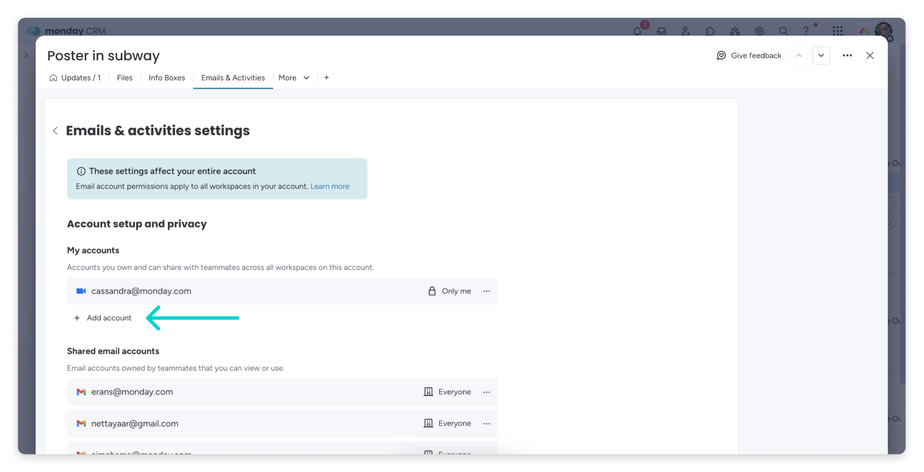Go to previous item arrow
This screenshot has width=924, height=472.
[x=799, y=55]
